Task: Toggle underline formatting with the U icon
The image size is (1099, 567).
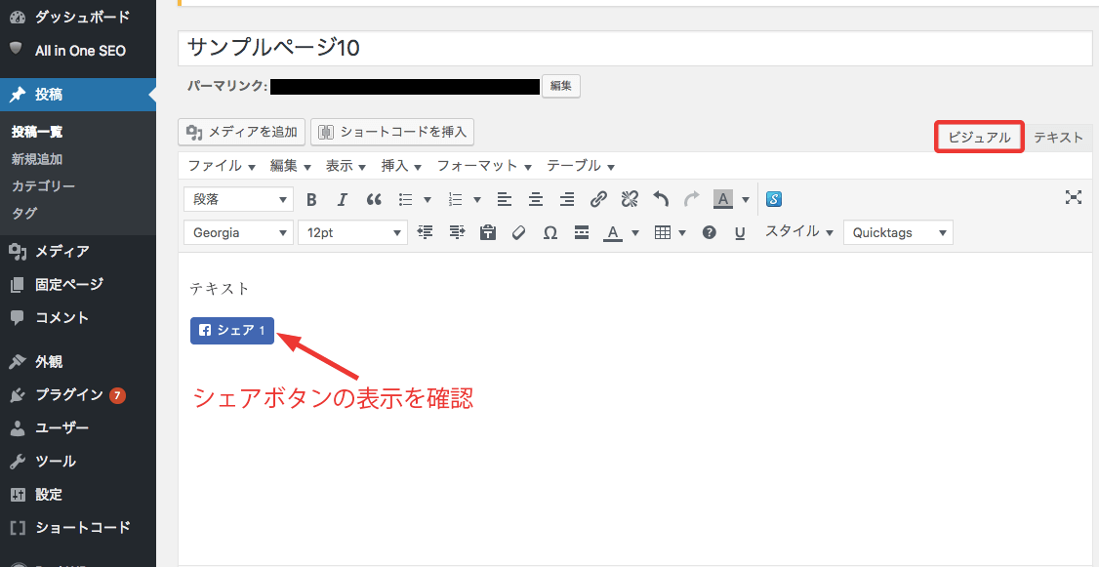Action: (740, 233)
